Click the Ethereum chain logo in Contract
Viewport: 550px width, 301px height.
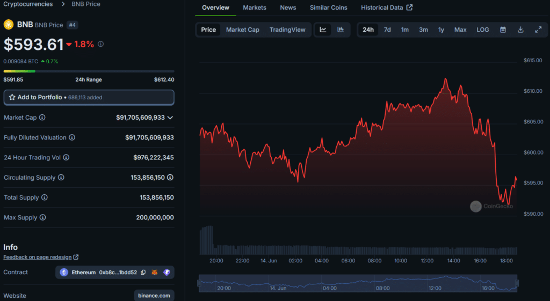point(64,272)
